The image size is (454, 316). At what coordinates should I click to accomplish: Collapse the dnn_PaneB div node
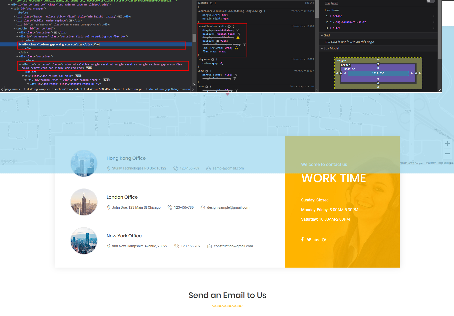pyautogui.click(x=28, y=84)
